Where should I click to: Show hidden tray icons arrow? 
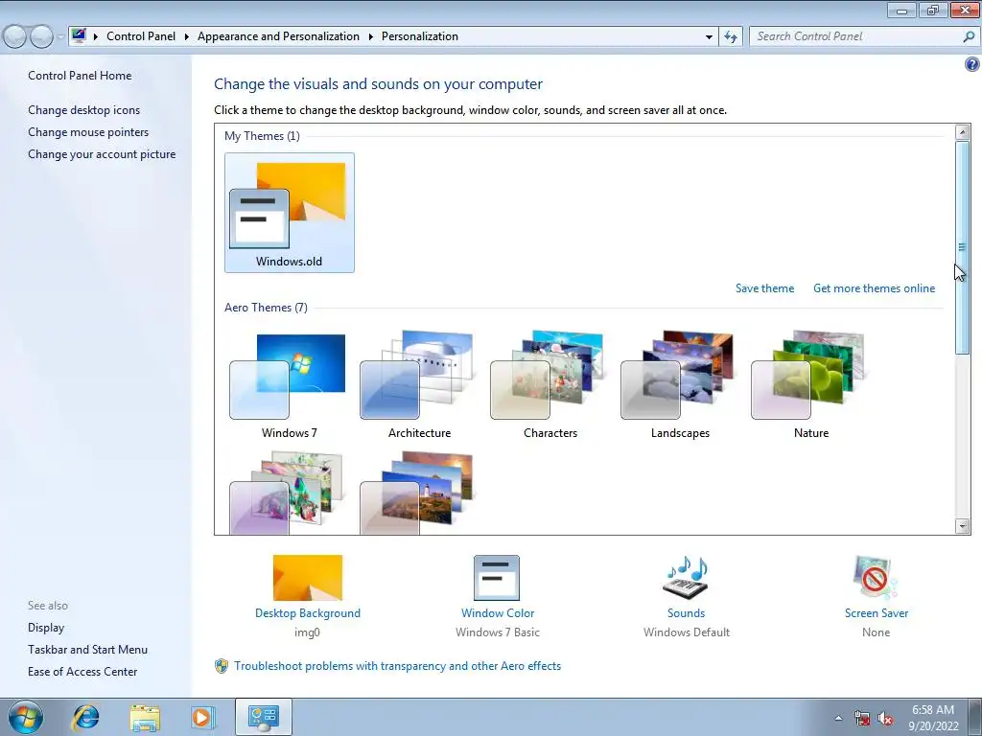838,719
